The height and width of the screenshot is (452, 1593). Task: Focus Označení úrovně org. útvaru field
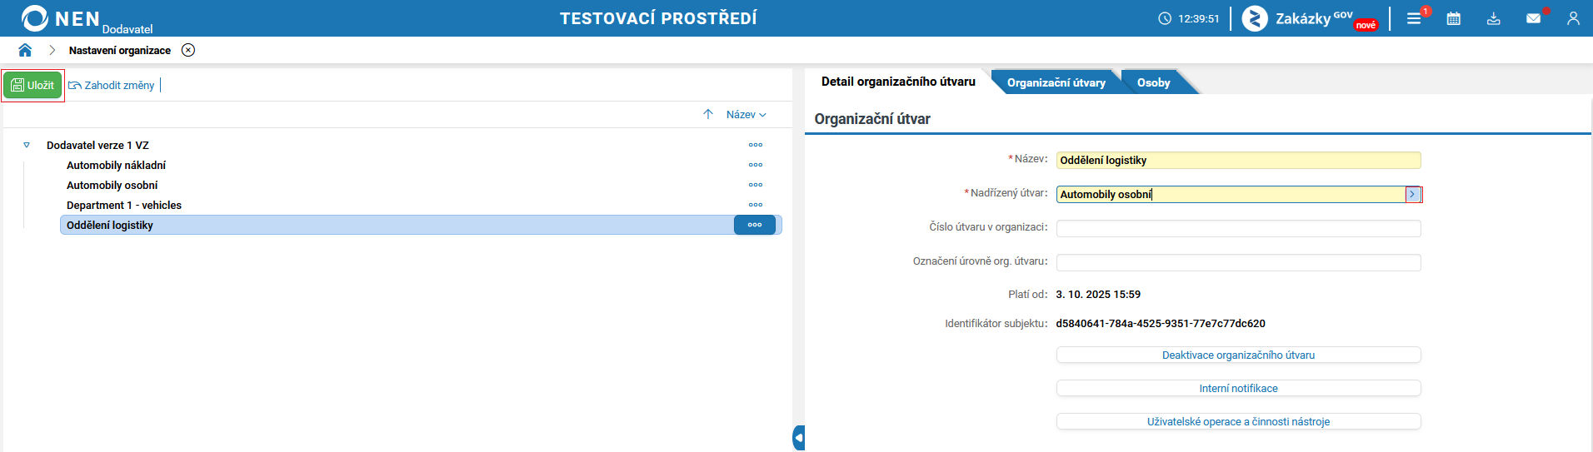click(1238, 262)
